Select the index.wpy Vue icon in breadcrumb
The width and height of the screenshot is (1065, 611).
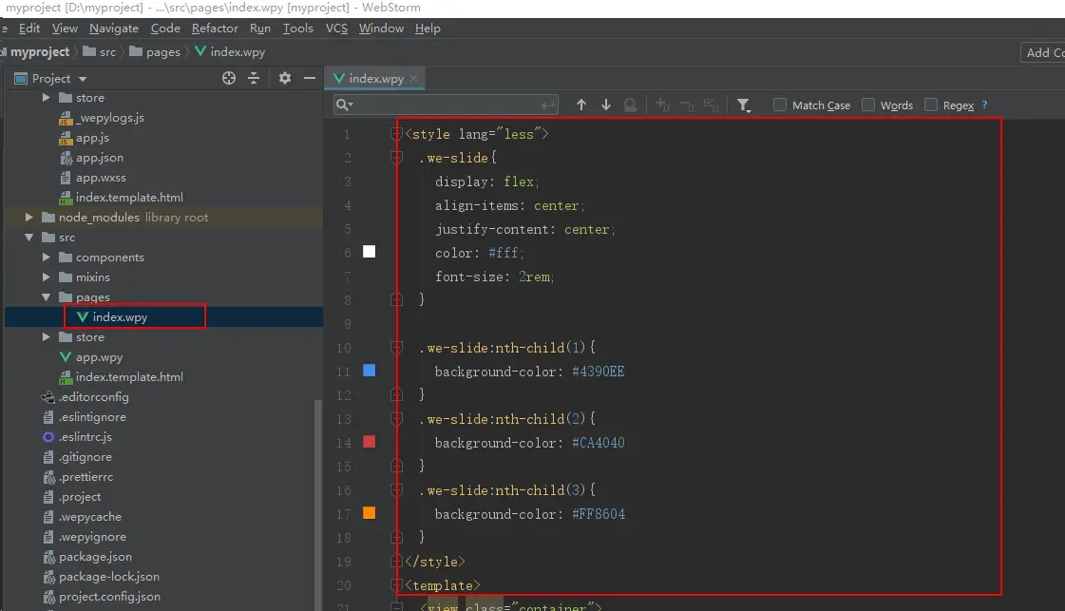(x=200, y=51)
